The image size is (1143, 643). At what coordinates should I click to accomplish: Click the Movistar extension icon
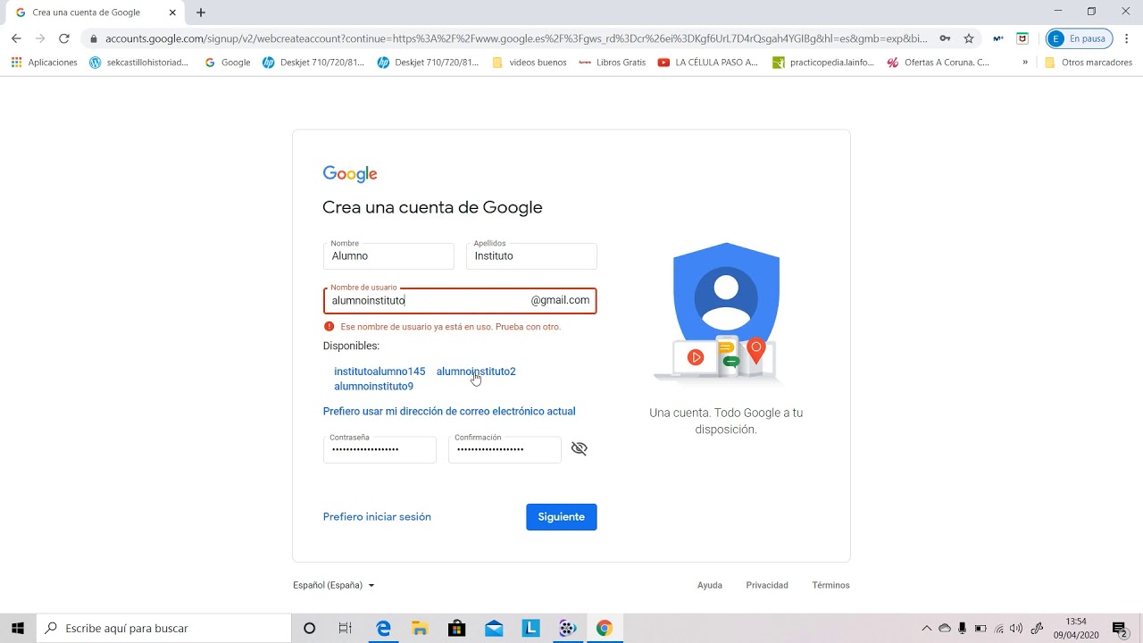998,38
